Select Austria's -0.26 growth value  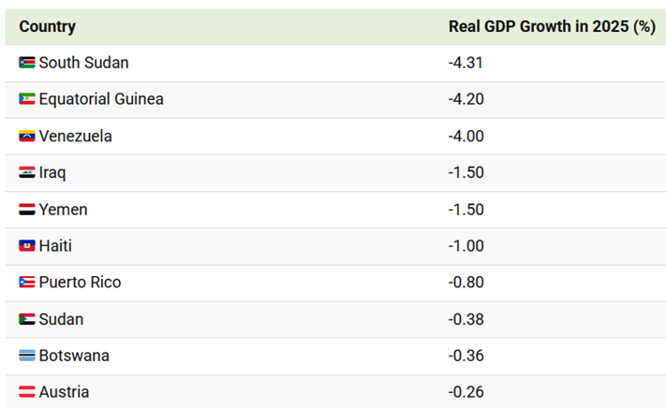click(466, 392)
